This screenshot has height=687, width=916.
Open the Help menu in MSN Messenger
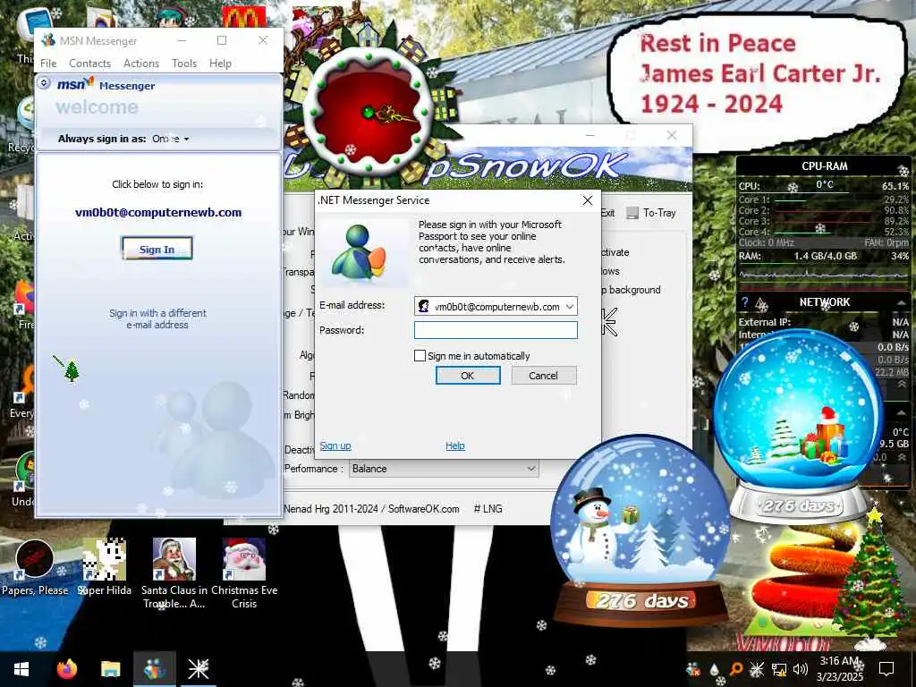(x=220, y=64)
